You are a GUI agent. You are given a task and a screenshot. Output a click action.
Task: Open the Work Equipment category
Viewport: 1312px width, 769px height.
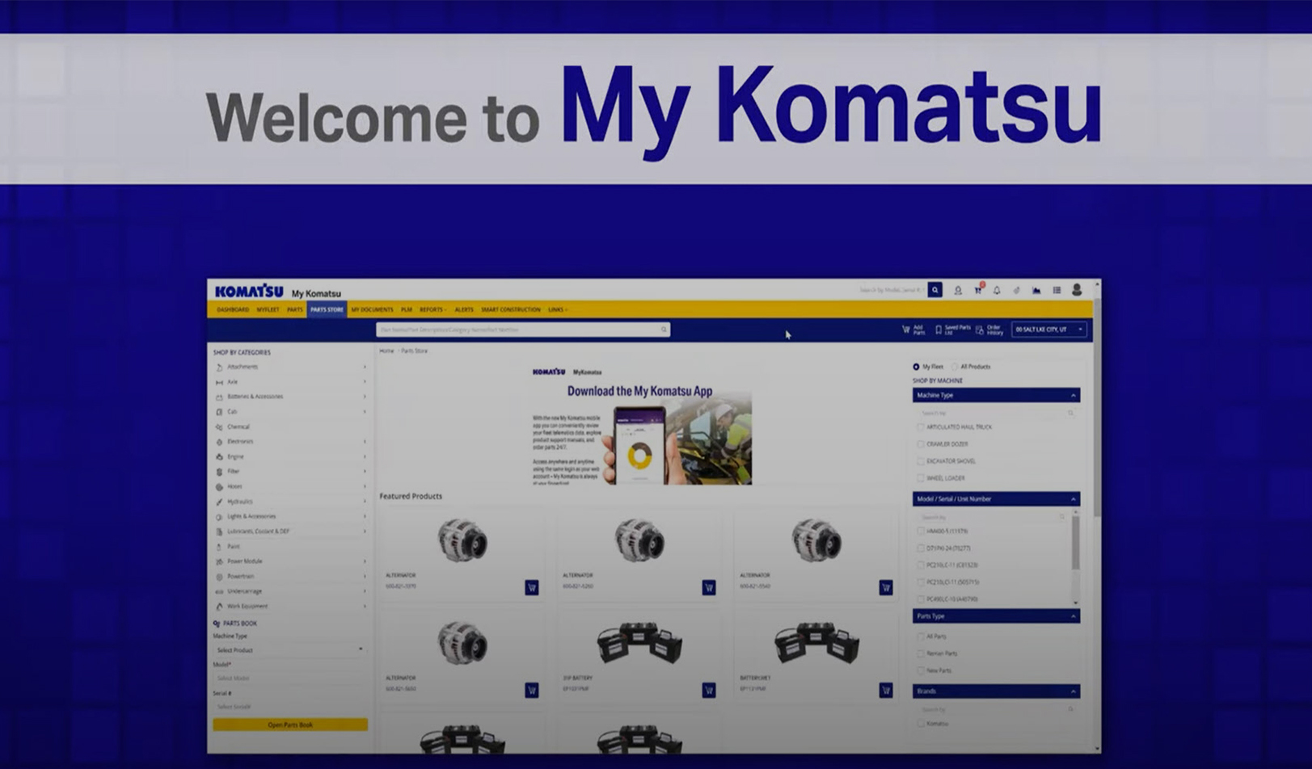[x=247, y=606]
